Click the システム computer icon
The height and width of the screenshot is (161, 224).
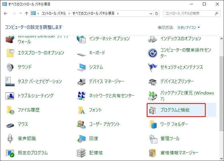[81, 67]
